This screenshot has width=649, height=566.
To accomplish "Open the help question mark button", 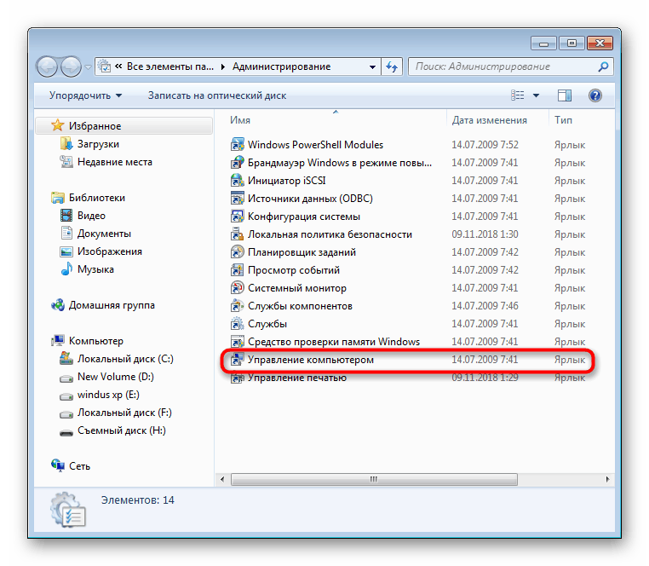I will pyautogui.click(x=594, y=95).
